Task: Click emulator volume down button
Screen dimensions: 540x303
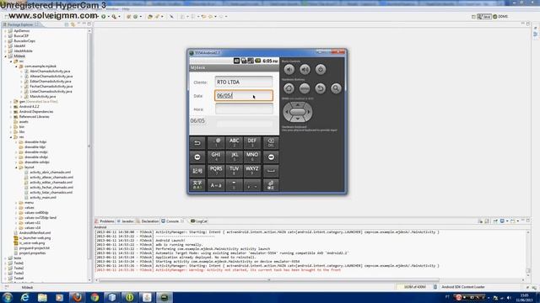Action: [x=289, y=69]
